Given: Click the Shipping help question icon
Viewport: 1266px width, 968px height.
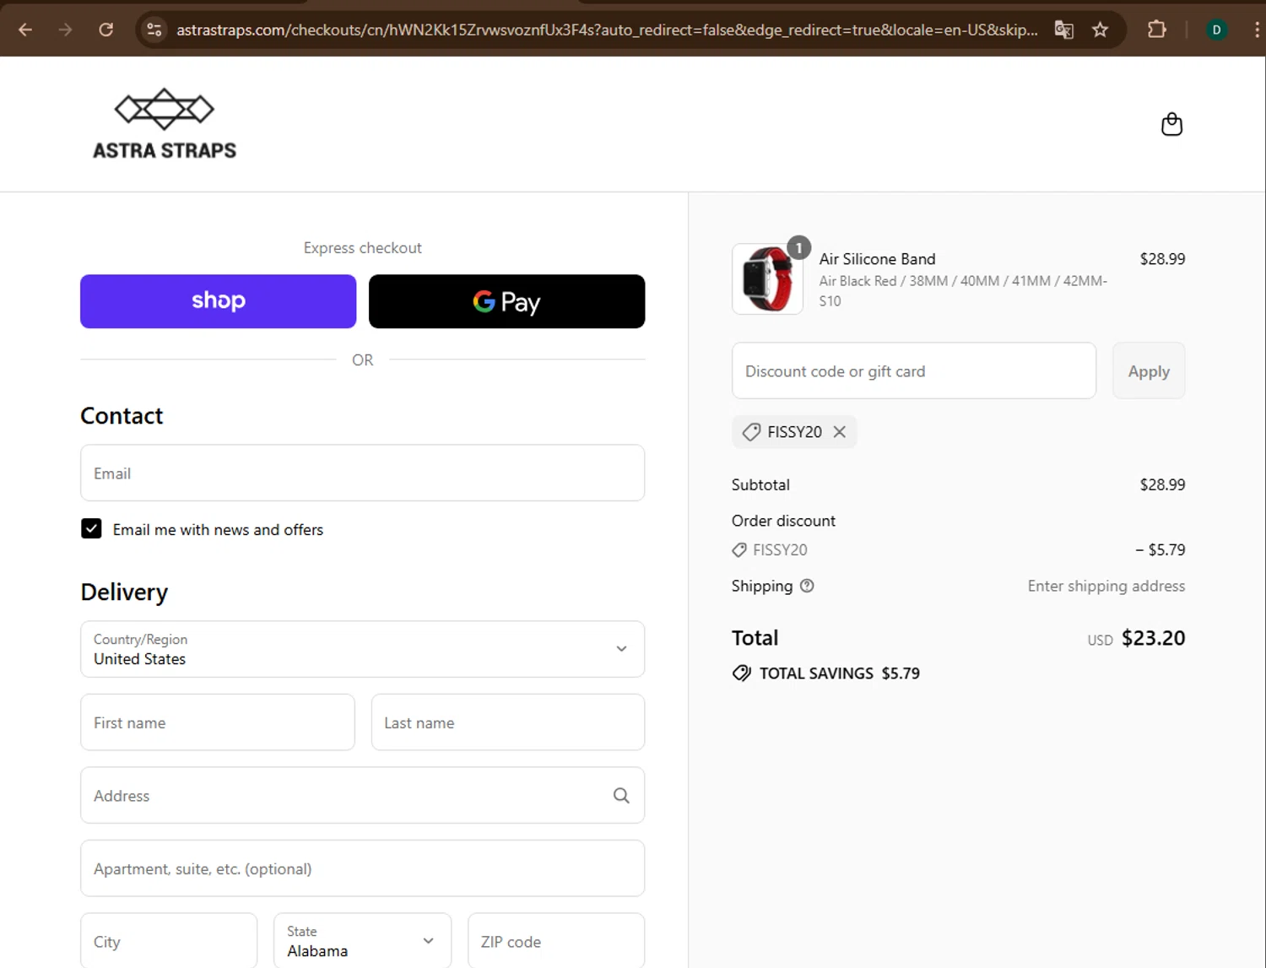Looking at the screenshot, I should pyautogui.click(x=807, y=586).
